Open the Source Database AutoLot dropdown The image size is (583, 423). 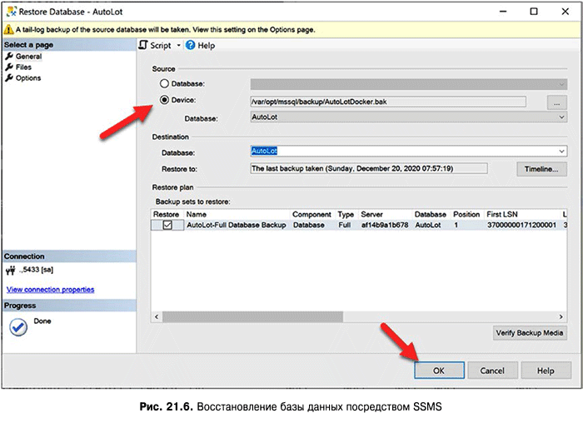pos(562,118)
